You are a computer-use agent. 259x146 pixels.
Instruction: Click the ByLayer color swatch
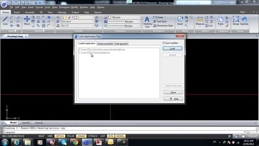(x=110, y=17)
